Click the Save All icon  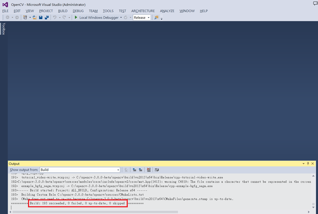coord(47,17)
